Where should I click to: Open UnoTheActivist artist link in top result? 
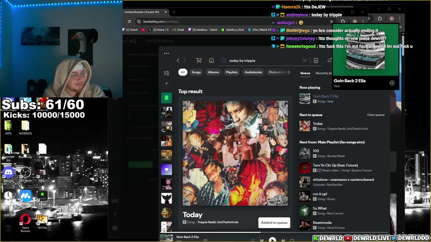(228, 222)
